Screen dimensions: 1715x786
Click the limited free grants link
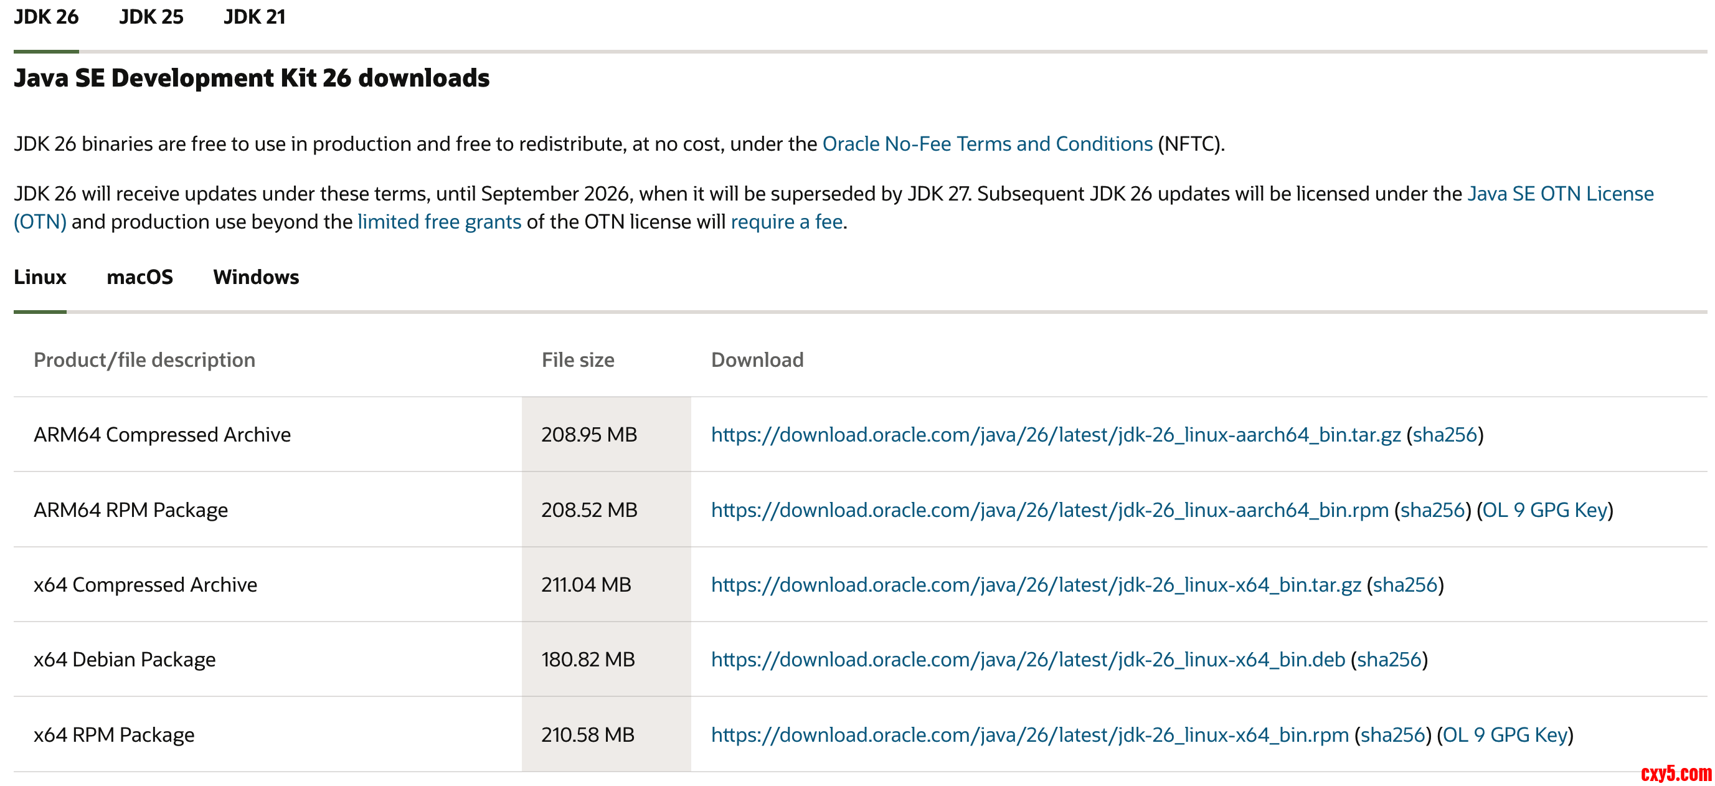[439, 222]
